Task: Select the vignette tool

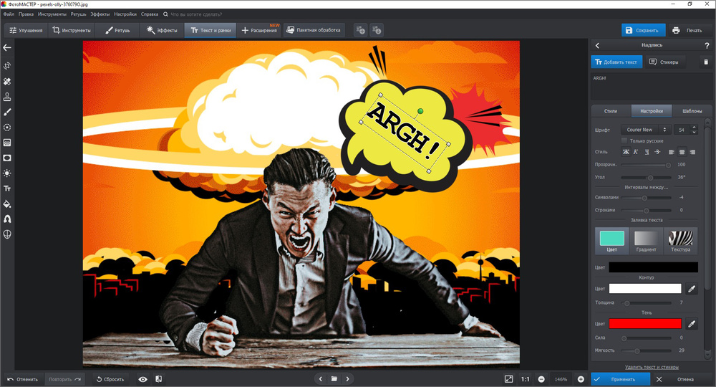Action: pos(7,158)
